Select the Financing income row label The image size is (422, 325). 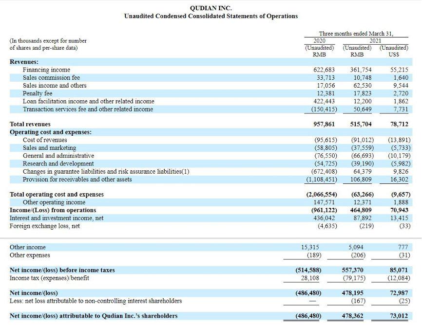coord(46,70)
